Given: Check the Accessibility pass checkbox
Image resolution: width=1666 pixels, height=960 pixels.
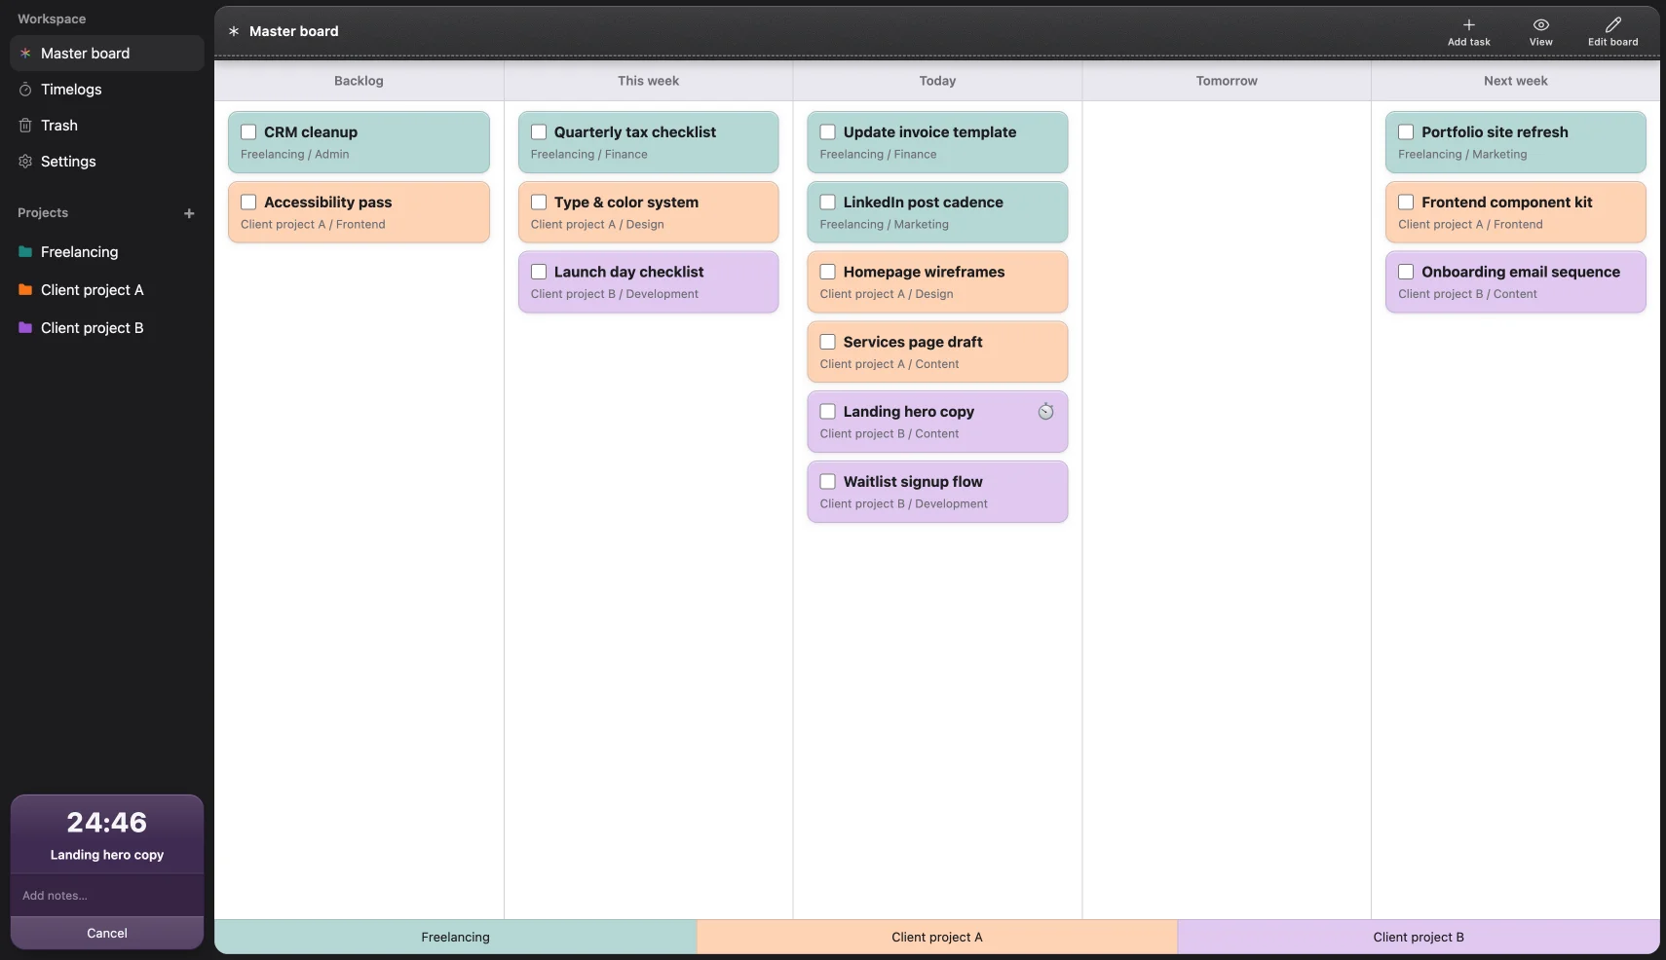Looking at the screenshot, I should point(248,203).
